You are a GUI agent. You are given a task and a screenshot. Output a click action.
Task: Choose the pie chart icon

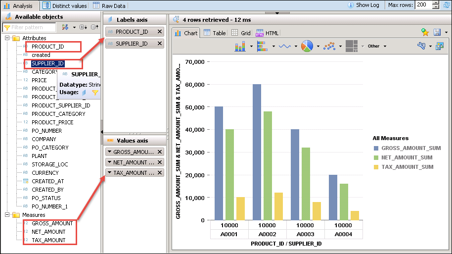pos(307,46)
